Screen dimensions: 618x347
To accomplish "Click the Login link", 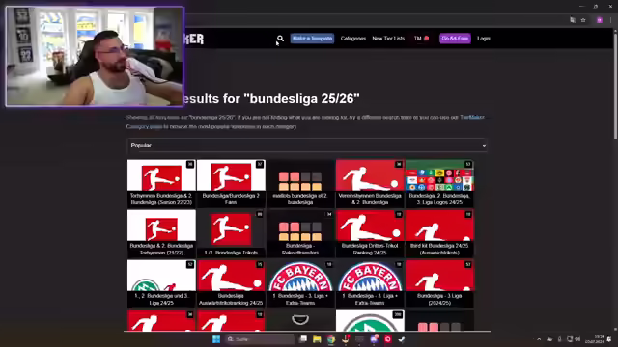I will [484, 39].
